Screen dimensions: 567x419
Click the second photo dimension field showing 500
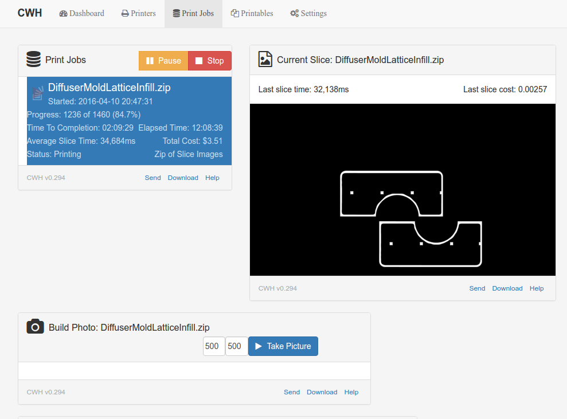click(x=236, y=346)
